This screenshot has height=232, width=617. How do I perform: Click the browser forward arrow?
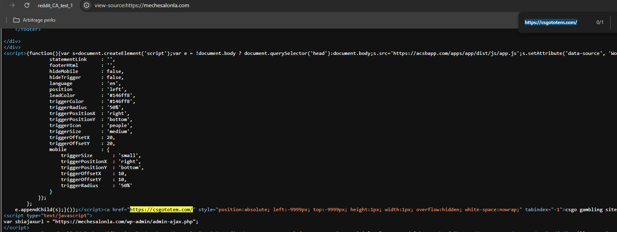pyautogui.click(x=12, y=5)
